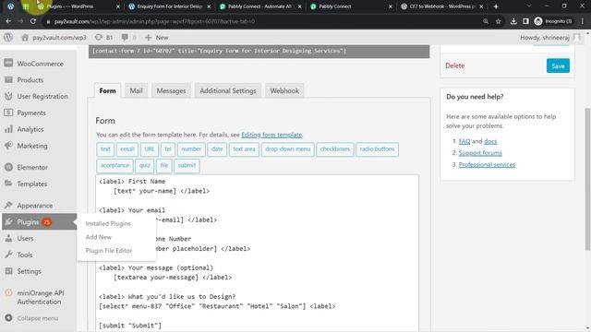
Task: Open the FAQ help link
Action: pyautogui.click(x=464, y=141)
